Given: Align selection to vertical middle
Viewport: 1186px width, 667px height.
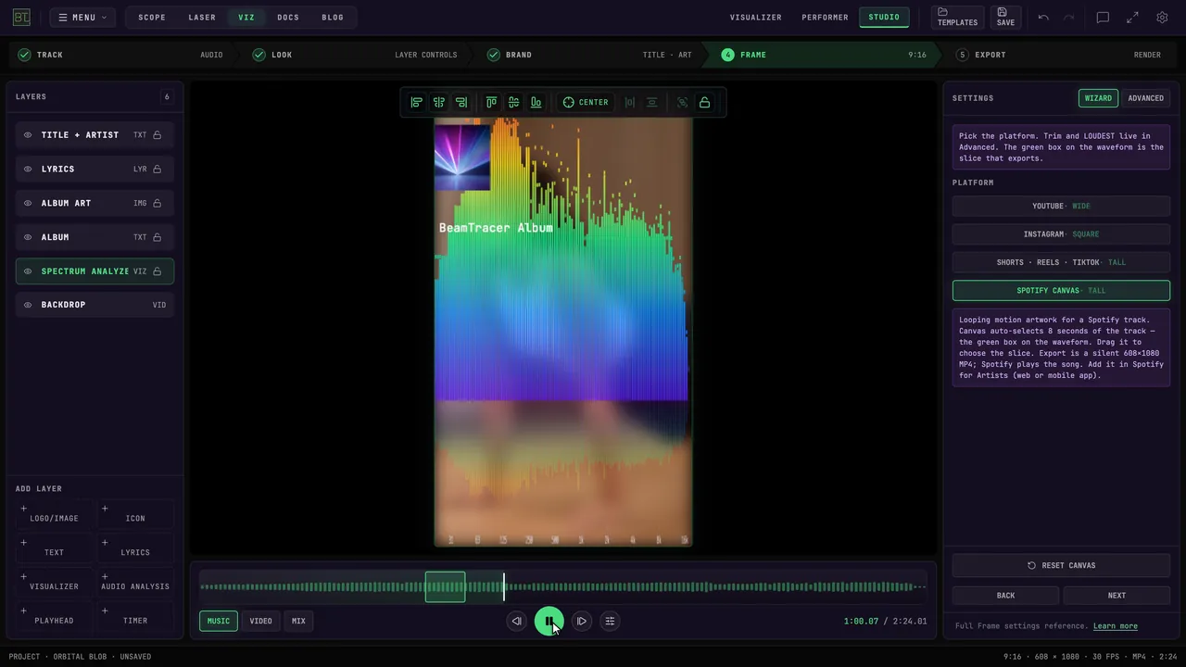Looking at the screenshot, I should 513,102.
